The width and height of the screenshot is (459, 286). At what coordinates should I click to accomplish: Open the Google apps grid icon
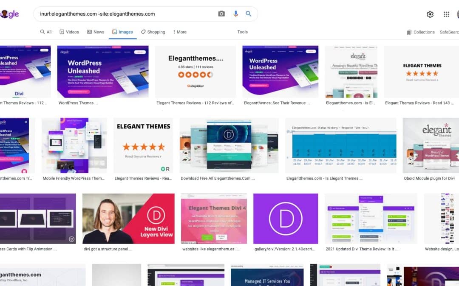[446, 14]
